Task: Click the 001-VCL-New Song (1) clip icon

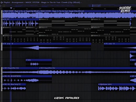Action: (3, 84)
